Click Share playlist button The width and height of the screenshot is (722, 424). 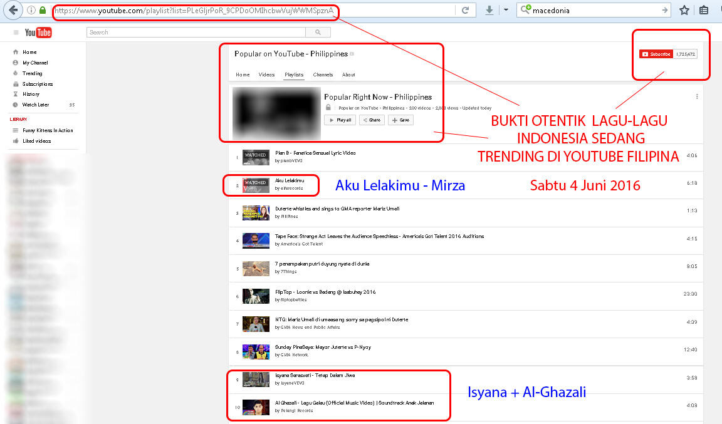pos(372,120)
